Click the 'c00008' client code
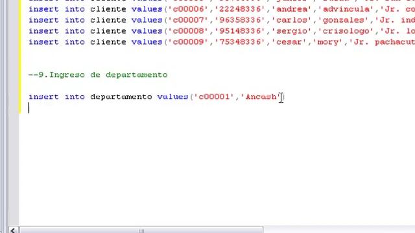The height and width of the screenshot is (233, 415). click(188, 31)
